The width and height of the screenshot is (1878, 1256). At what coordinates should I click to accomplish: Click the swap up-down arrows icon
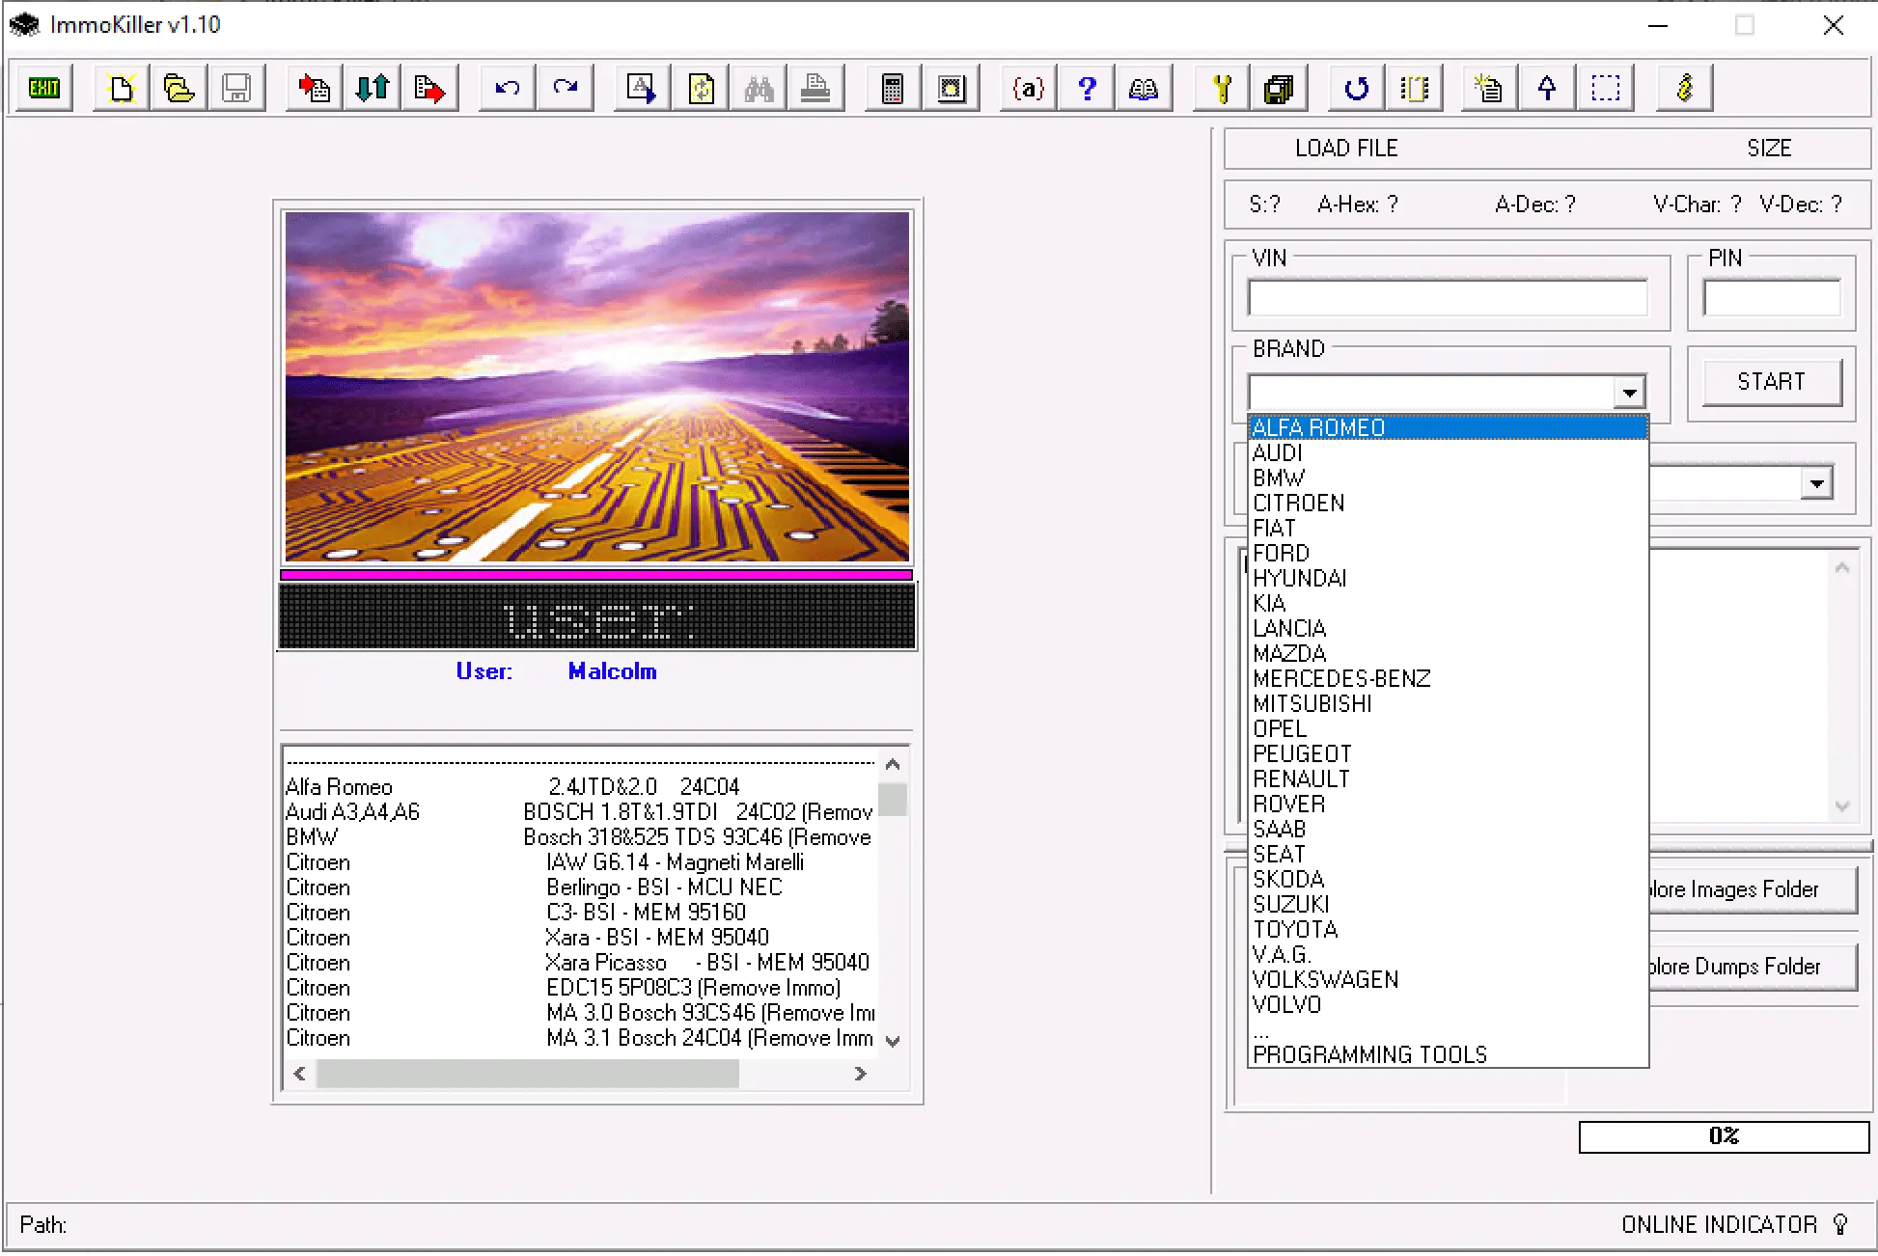click(372, 89)
